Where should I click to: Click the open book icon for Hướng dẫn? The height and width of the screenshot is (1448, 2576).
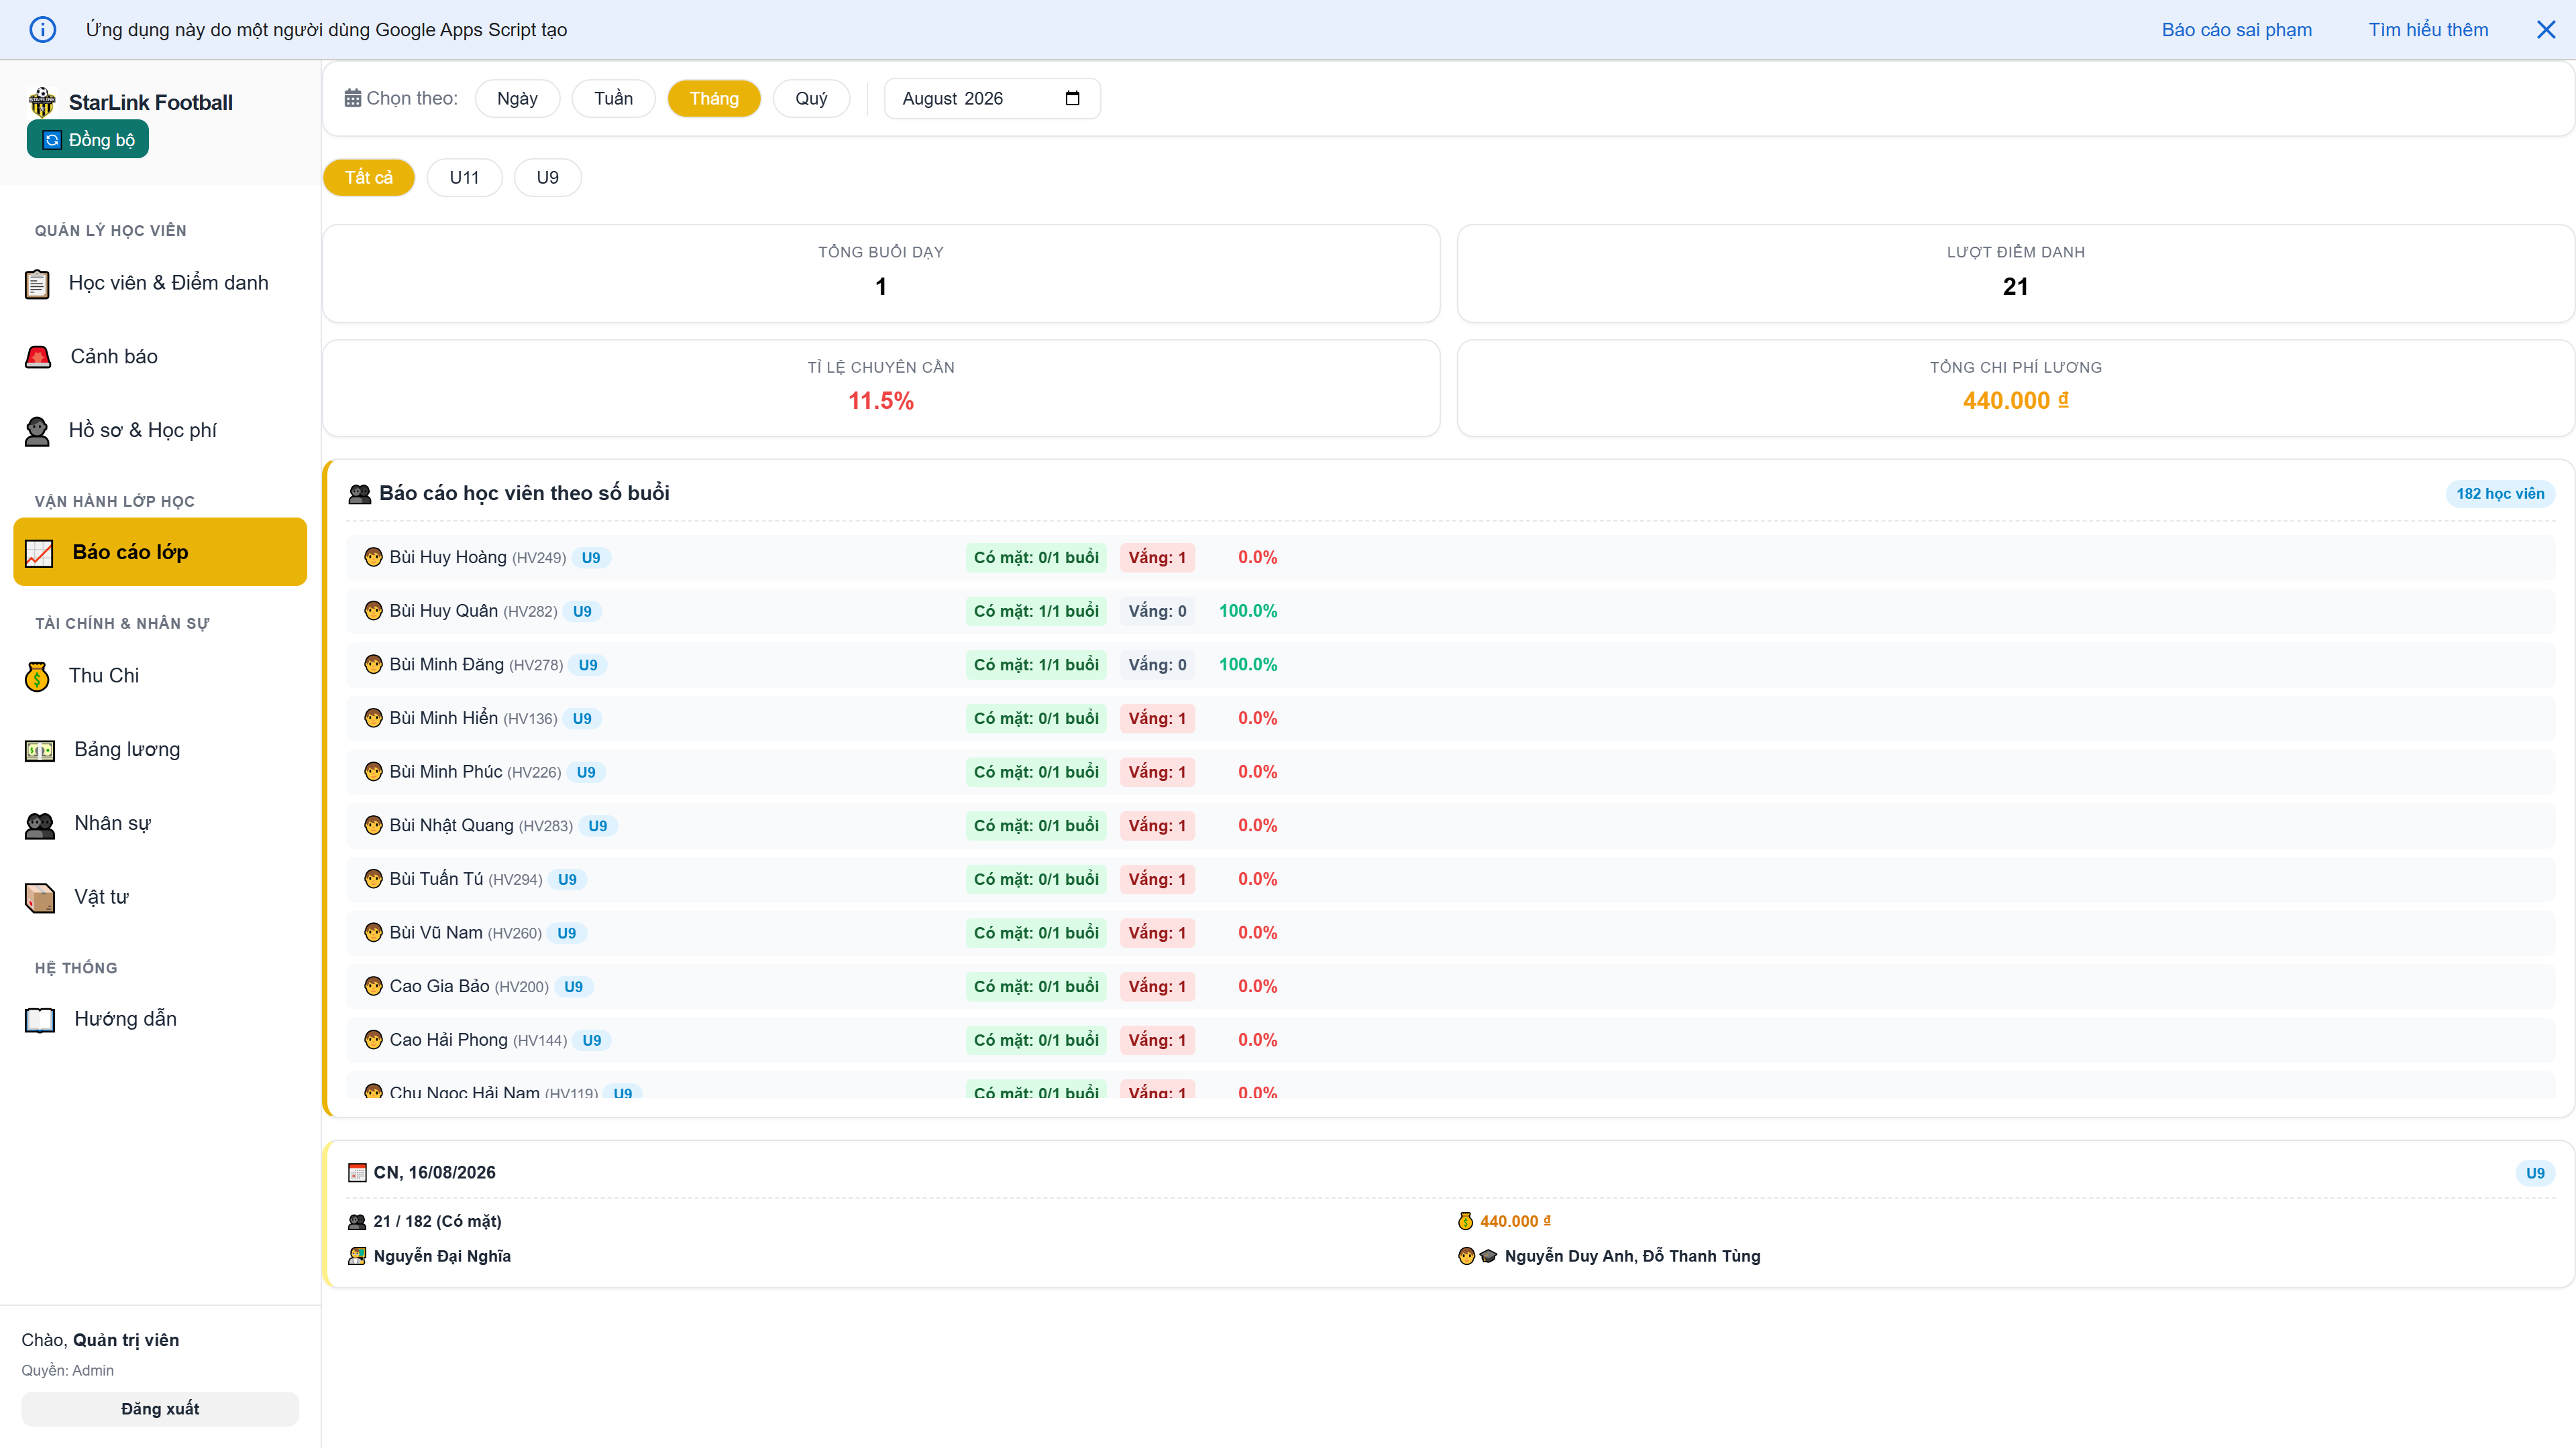click(x=40, y=1019)
